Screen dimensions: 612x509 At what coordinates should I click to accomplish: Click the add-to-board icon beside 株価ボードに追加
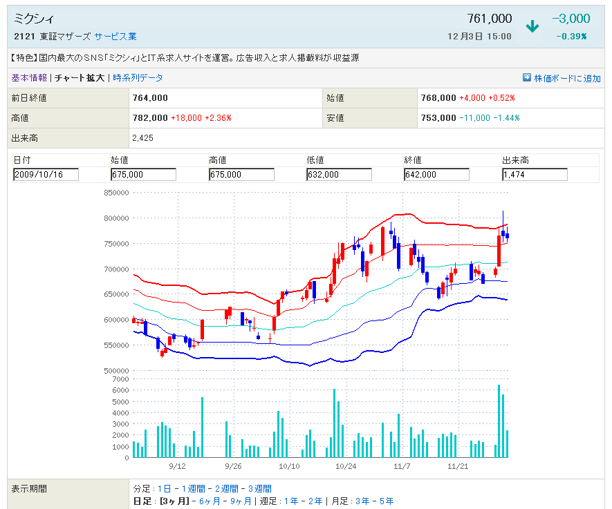click(526, 78)
